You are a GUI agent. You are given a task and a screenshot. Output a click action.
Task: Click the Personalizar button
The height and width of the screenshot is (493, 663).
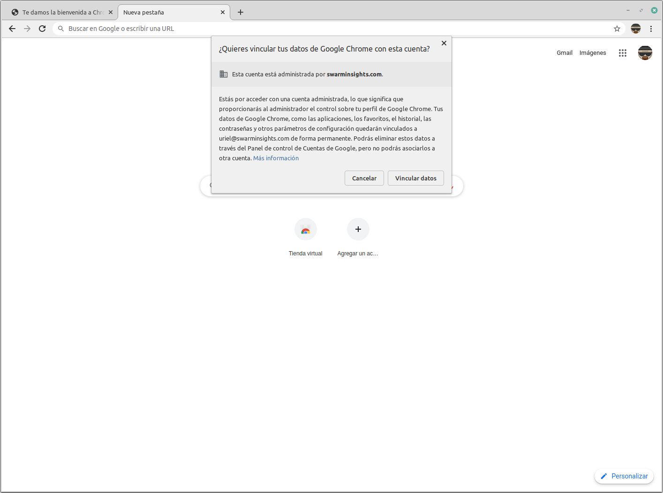point(624,476)
